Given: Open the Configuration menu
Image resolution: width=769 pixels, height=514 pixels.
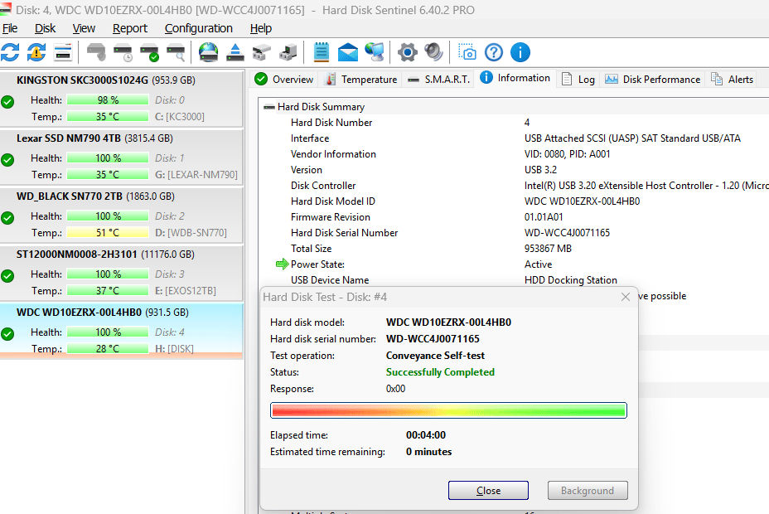Looking at the screenshot, I should [199, 28].
